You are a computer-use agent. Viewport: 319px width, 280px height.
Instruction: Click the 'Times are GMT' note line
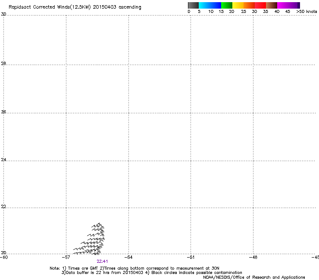(134, 268)
